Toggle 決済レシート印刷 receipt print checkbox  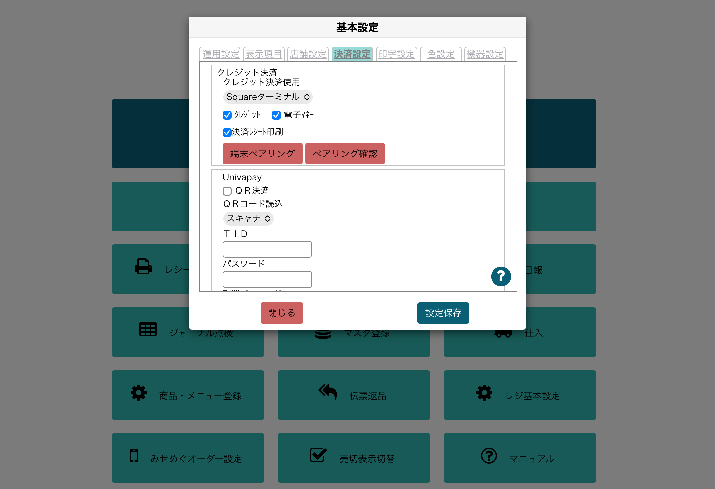227,132
